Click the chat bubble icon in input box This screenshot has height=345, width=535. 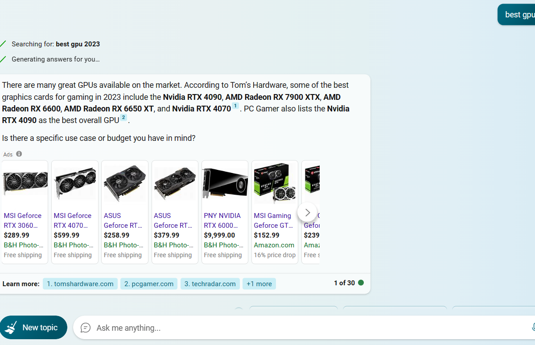[85, 328]
